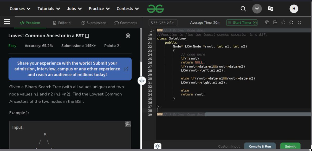312x151 pixels.
Task: Click the 'Easy' difficulty label
Action: [x=12, y=46]
